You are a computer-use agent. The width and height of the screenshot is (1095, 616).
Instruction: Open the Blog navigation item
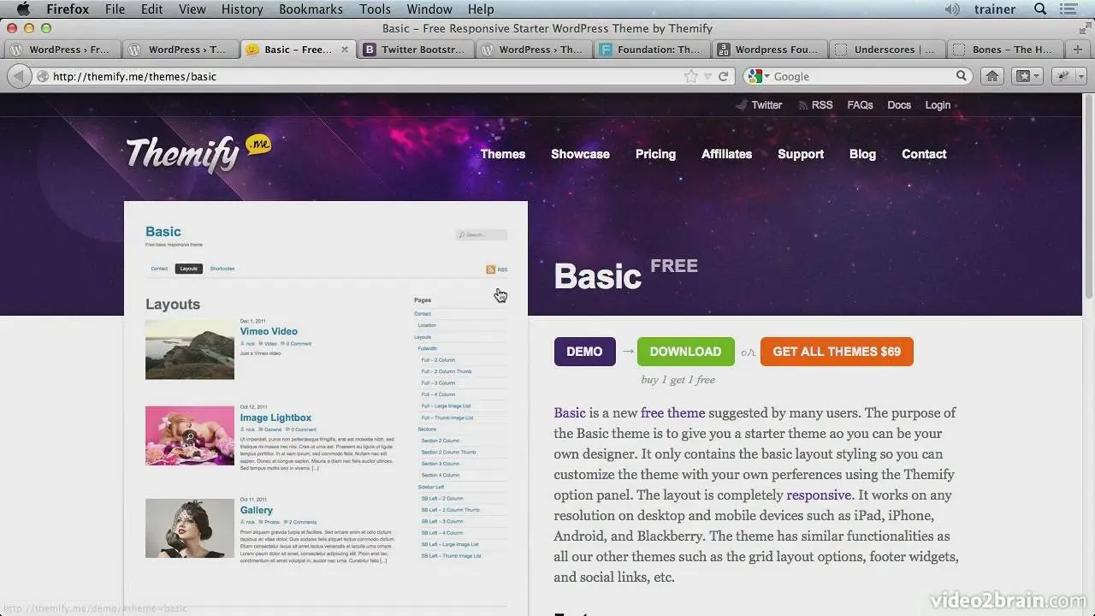(x=862, y=154)
